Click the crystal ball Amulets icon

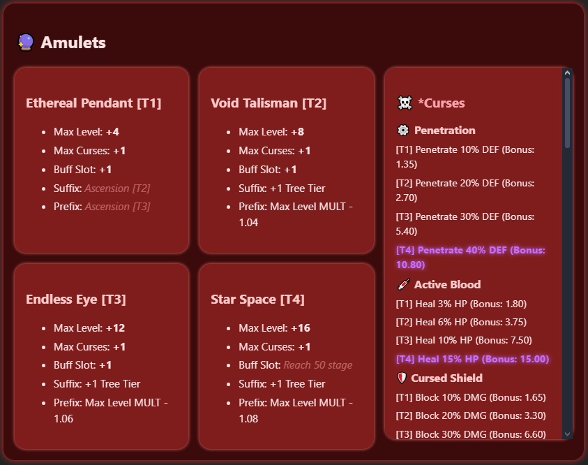(x=26, y=43)
